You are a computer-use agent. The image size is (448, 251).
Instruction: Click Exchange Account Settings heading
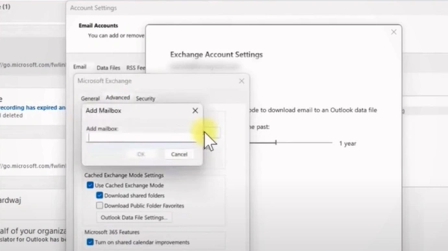coord(217,54)
